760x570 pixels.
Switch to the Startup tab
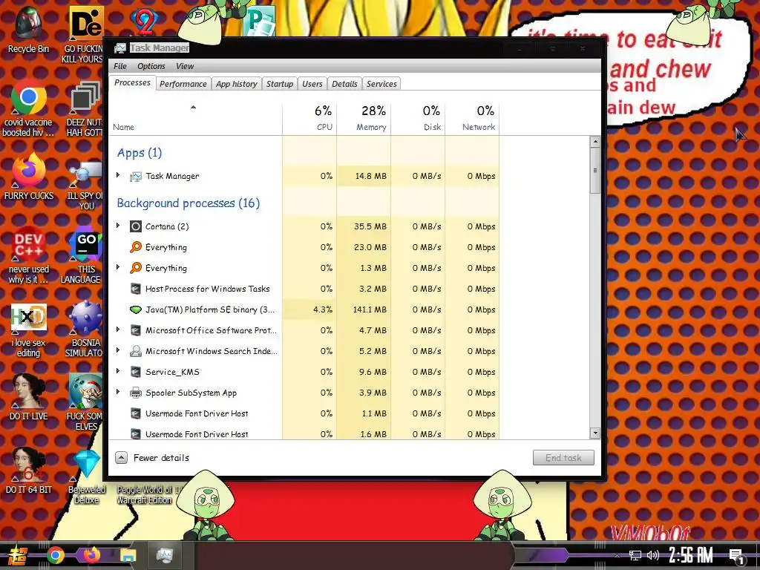coord(280,84)
